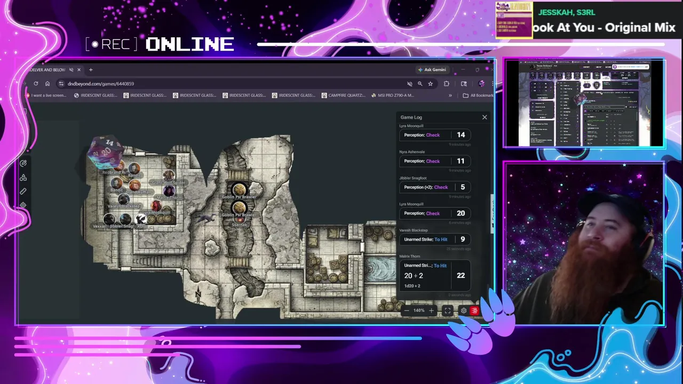Select the Giant Wolf Spider token
This screenshot has width=683, height=384.
click(x=169, y=175)
